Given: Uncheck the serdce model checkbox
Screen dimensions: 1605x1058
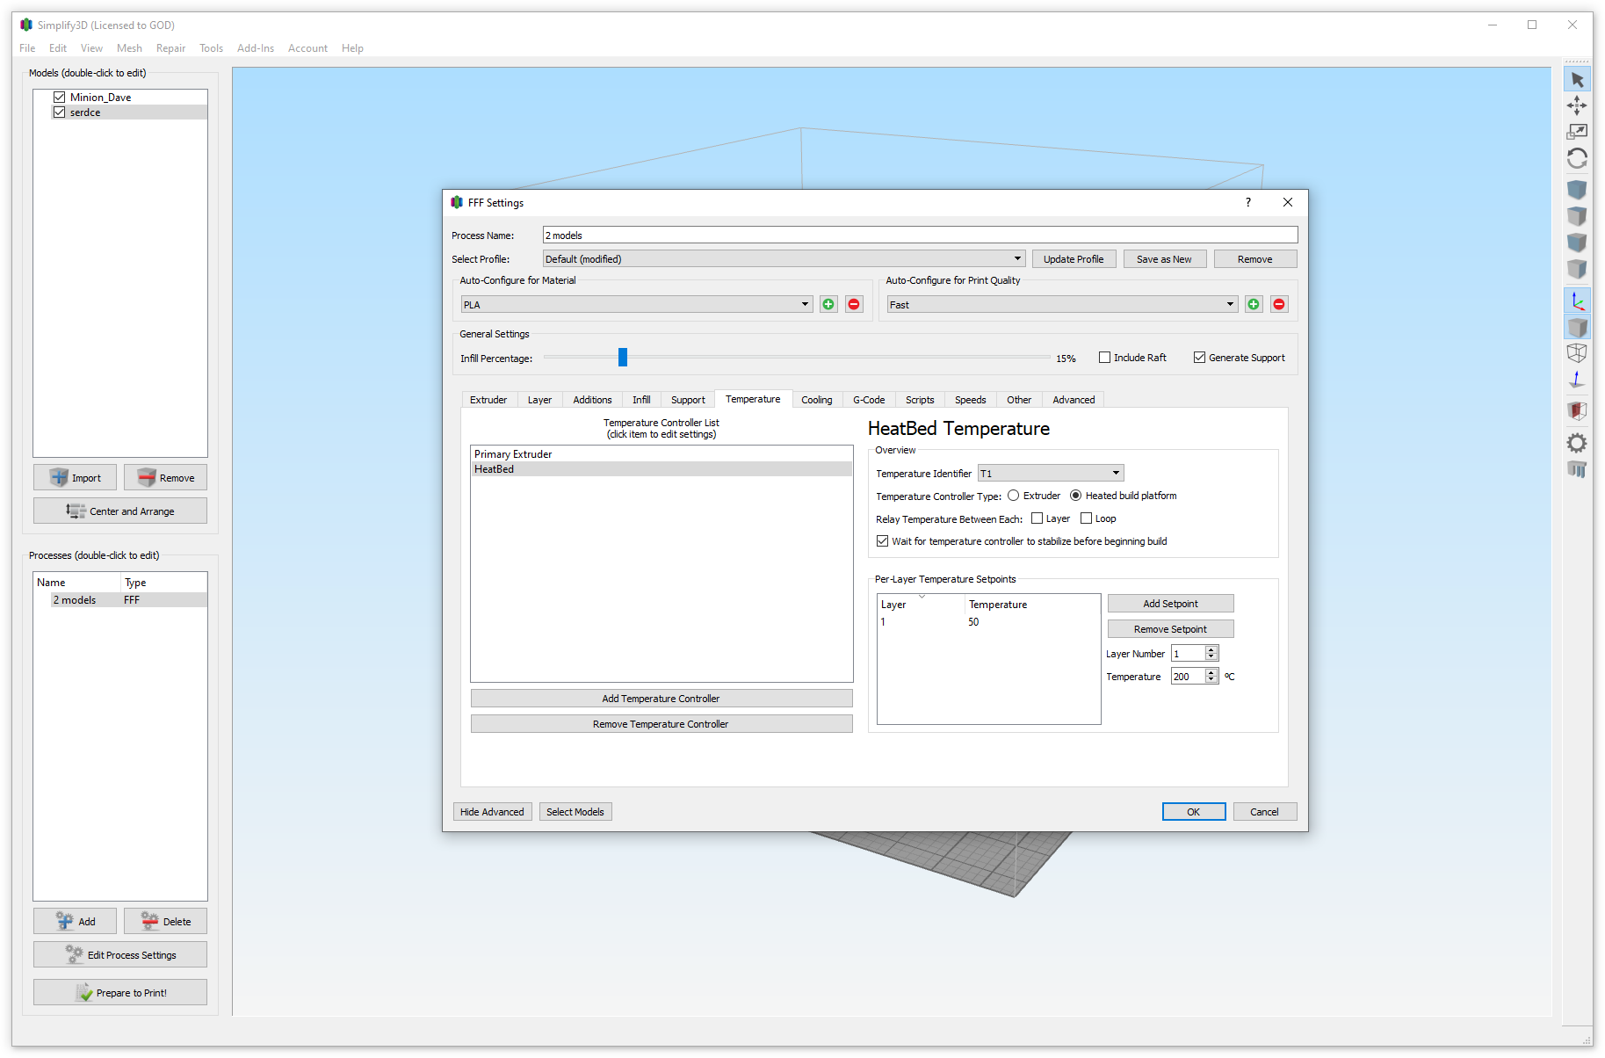Looking at the screenshot, I should pyautogui.click(x=60, y=112).
